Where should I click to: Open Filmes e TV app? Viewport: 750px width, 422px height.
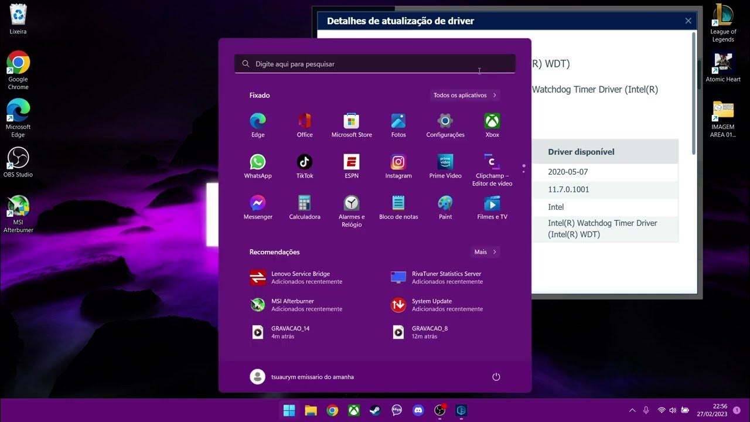click(x=492, y=208)
